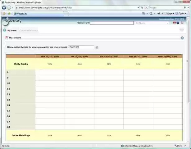Click the Quick Search input field

112,23
